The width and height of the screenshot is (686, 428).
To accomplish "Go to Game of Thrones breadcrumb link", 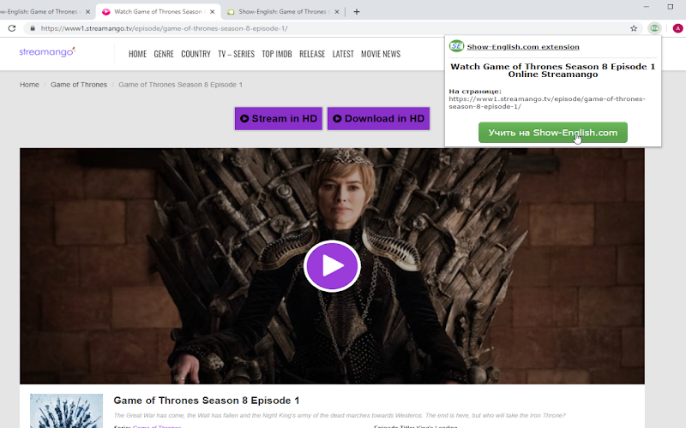I will click(79, 85).
